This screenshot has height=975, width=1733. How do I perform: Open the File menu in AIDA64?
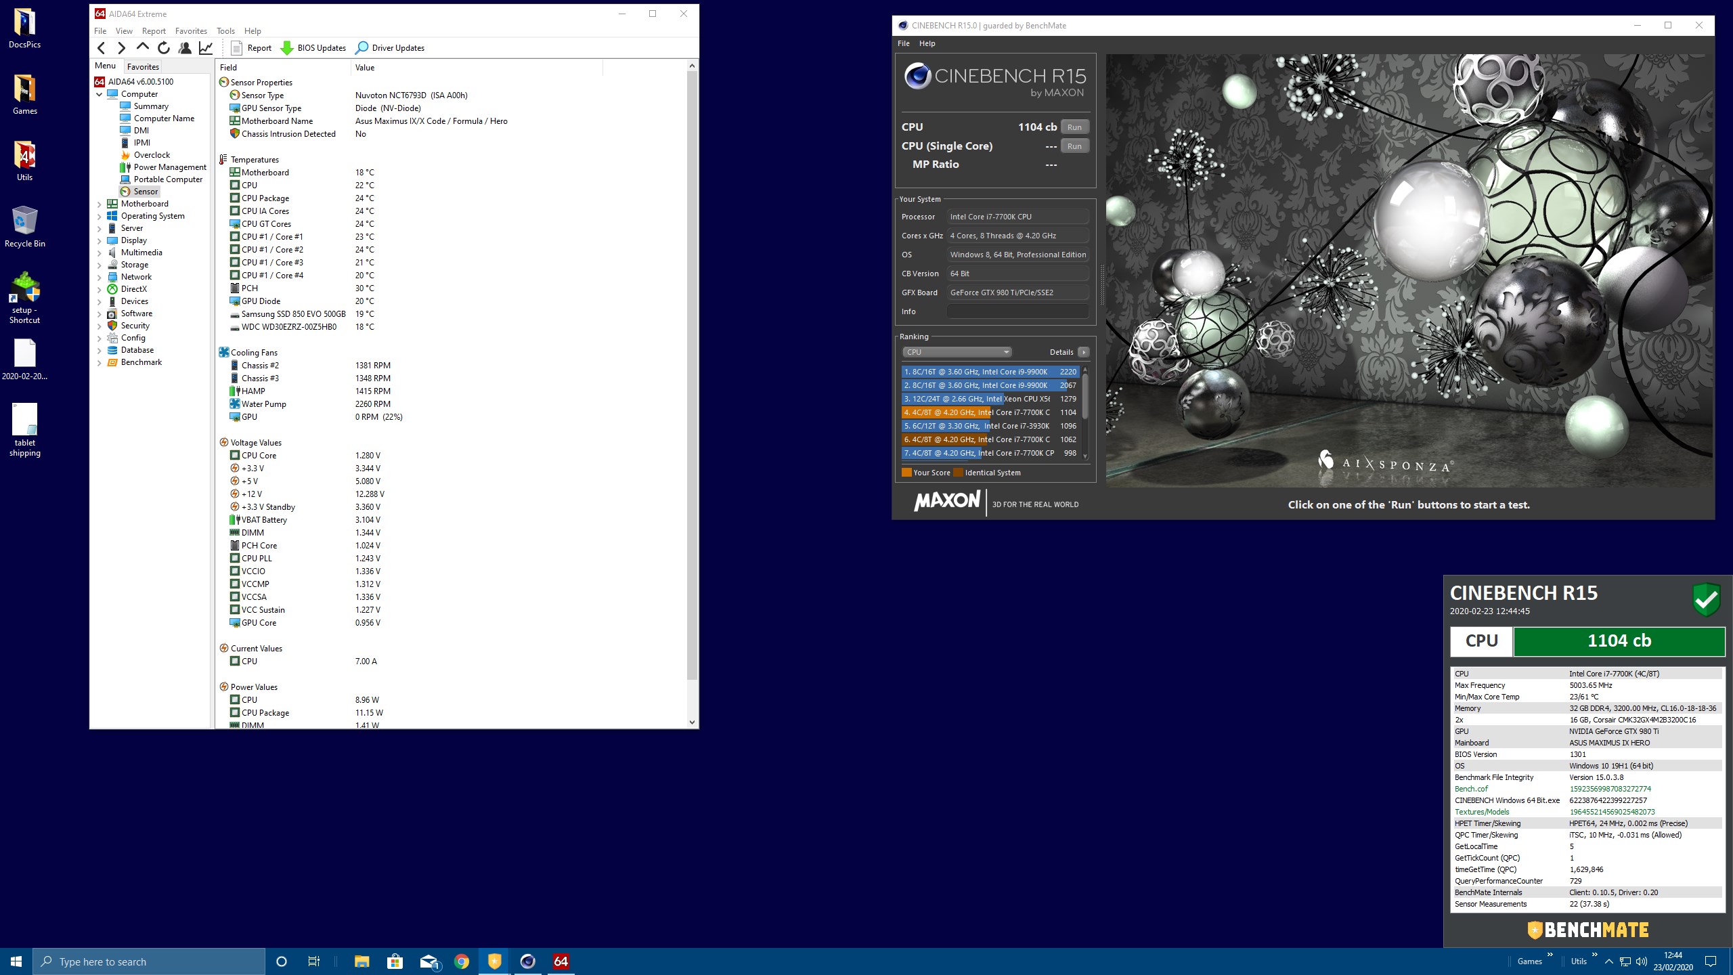[100, 30]
